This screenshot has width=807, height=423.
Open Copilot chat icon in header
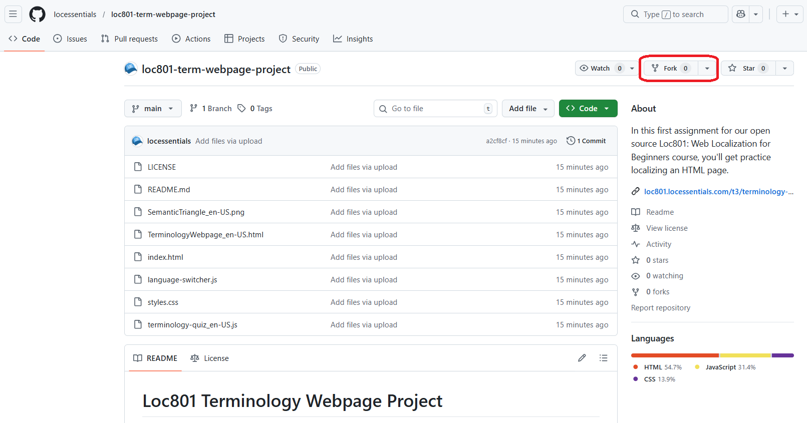(x=741, y=14)
